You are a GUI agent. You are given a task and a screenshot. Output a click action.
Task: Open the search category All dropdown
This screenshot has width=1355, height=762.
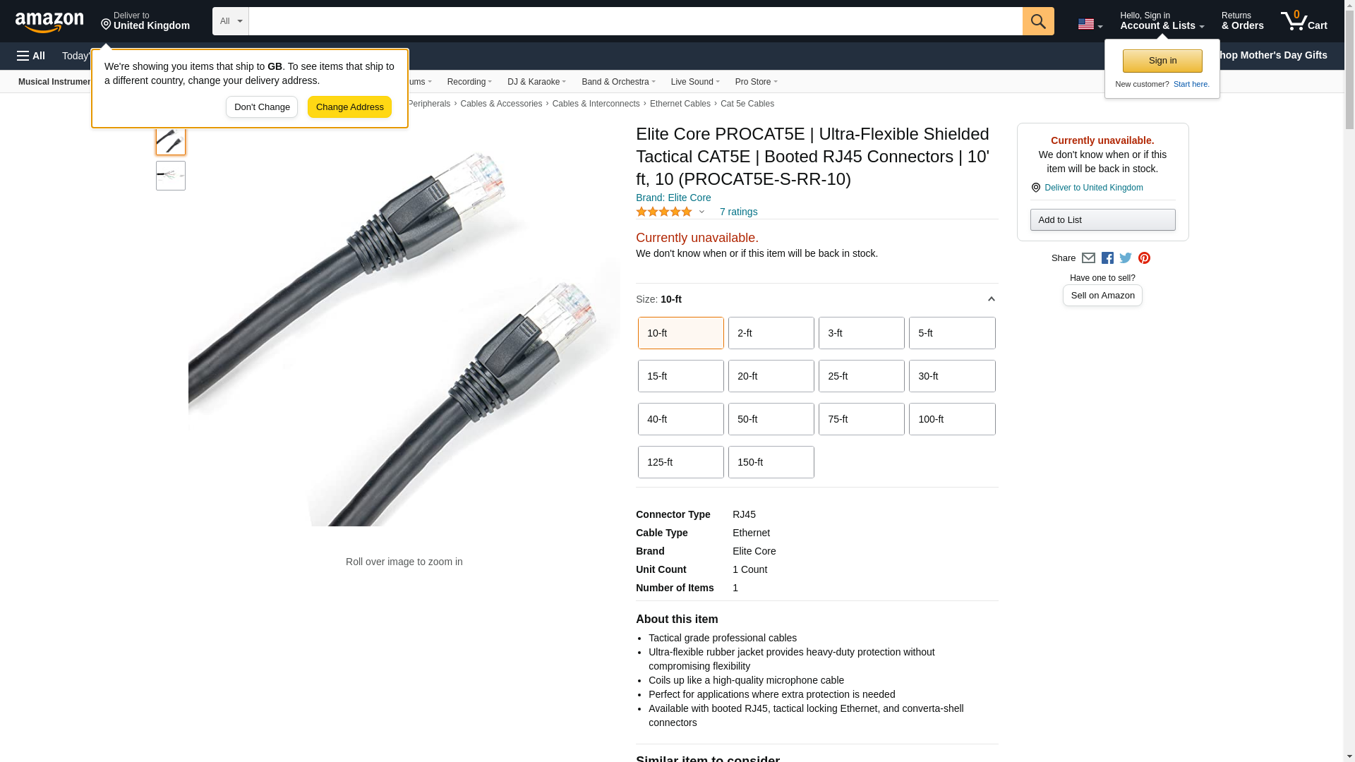(231, 21)
